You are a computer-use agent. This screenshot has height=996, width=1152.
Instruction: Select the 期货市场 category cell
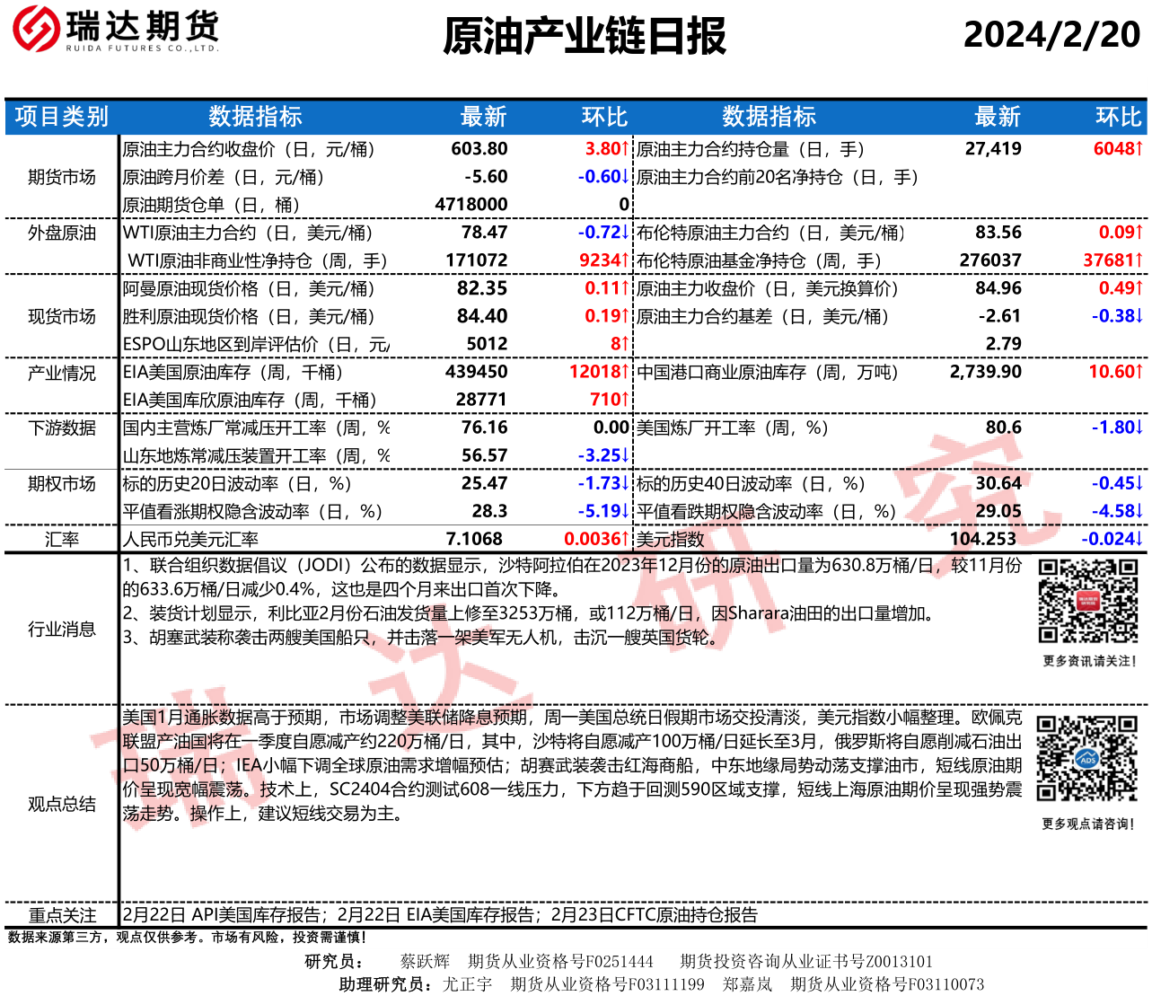tap(61, 177)
